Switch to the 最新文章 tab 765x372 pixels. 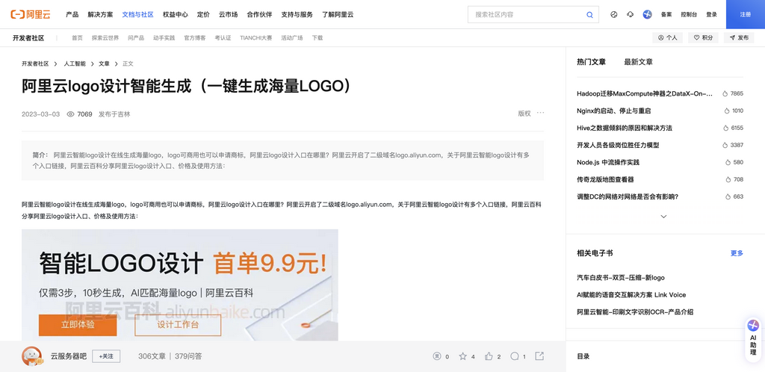638,62
